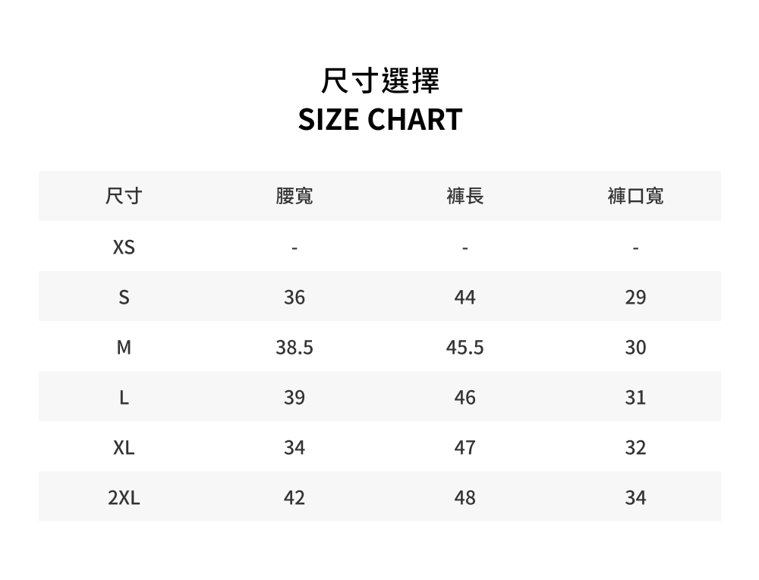Select the 腰寬 column header
Image resolution: width=759 pixels, height=580 pixels.
coord(294,197)
